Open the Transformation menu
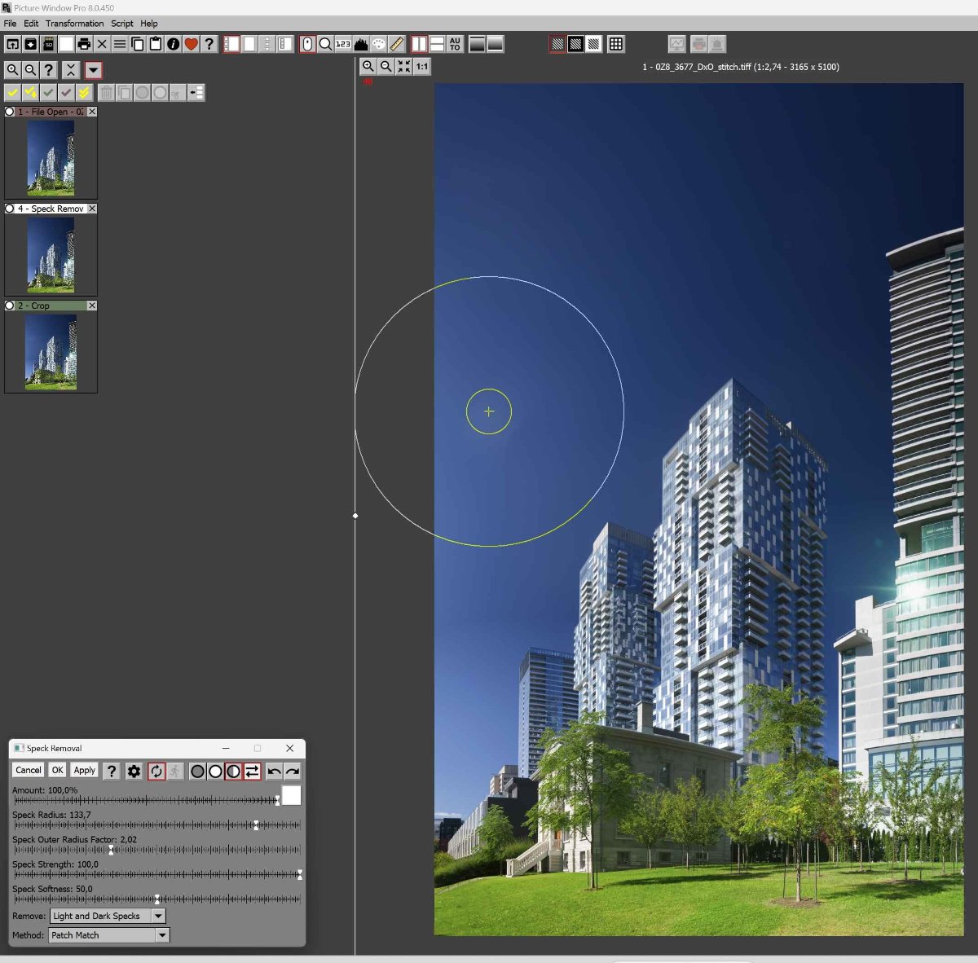The height and width of the screenshot is (963, 978). 74,24
